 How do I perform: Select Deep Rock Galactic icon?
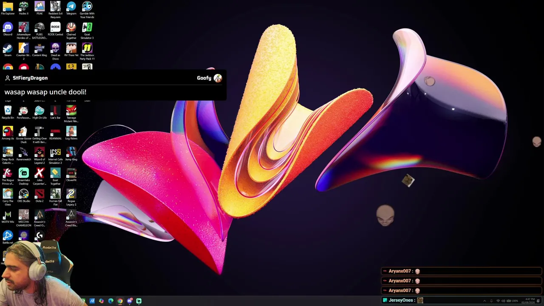click(x=8, y=156)
